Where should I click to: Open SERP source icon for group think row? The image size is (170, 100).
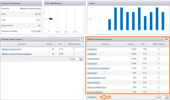158,63
